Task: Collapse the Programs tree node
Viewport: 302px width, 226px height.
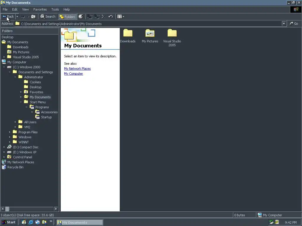Action: [x=26, y=107]
